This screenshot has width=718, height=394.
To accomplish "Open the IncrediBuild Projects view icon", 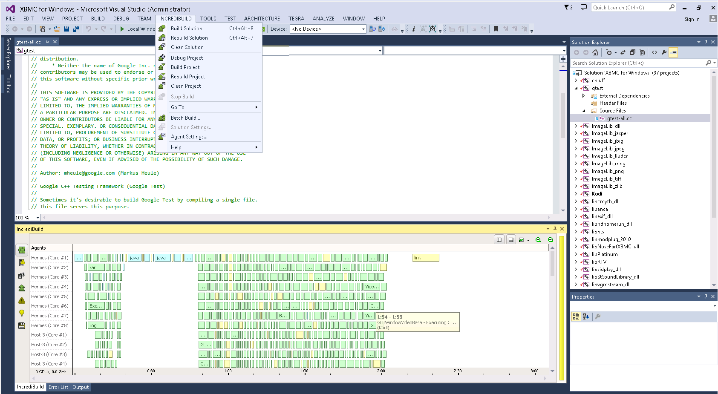I will pyautogui.click(x=22, y=275).
